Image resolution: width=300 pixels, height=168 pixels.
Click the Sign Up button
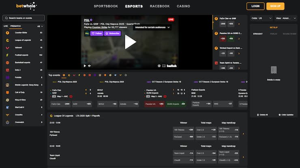(275, 6)
